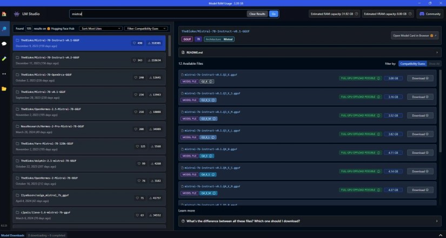The image size is (446, 238).
Task: Click info icon next to Estimated VRAM capacity
Action: tap(410, 14)
